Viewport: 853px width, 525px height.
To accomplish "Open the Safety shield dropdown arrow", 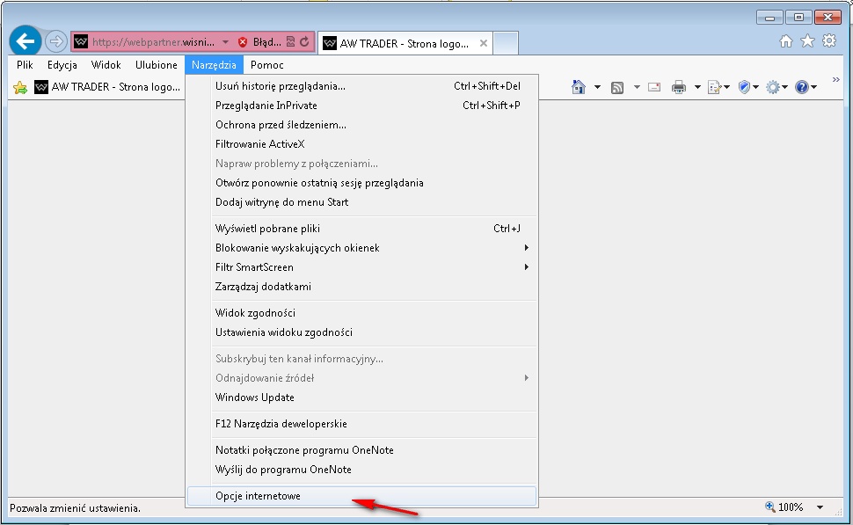I will point(755,87).
